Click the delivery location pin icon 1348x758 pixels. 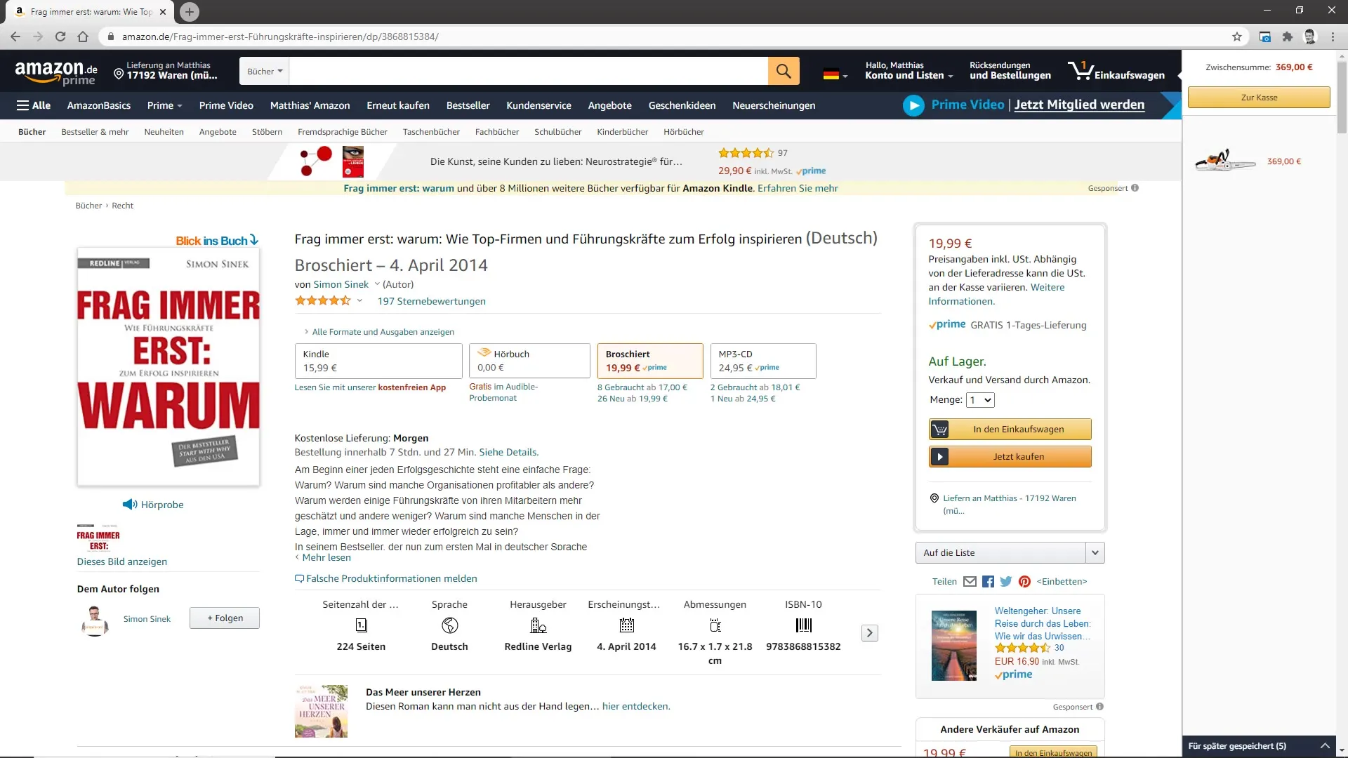pos(119,74)
